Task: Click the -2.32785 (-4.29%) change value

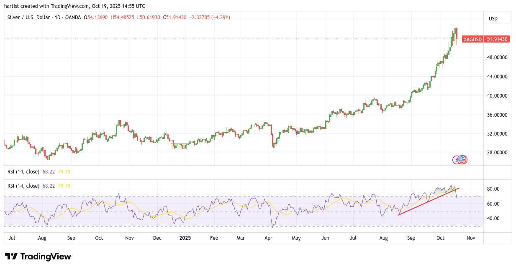Action: [x=210, y=18]
